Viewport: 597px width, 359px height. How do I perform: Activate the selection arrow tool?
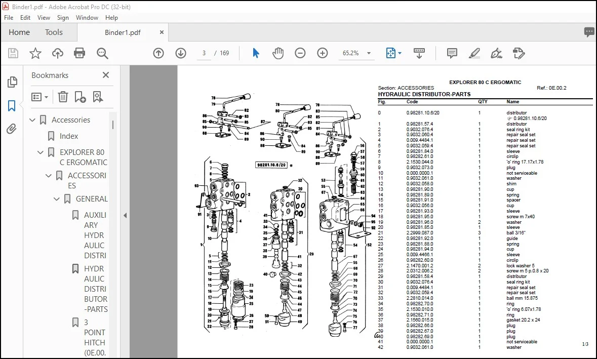point(256,53)
